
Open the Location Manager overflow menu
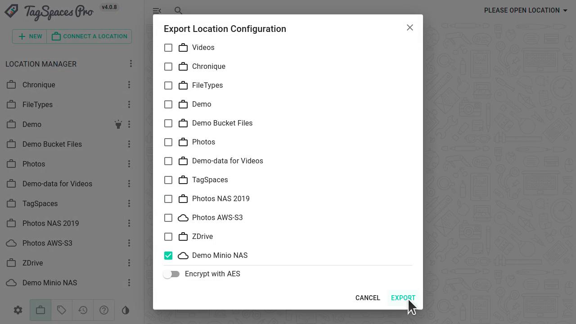click(131, 63)
